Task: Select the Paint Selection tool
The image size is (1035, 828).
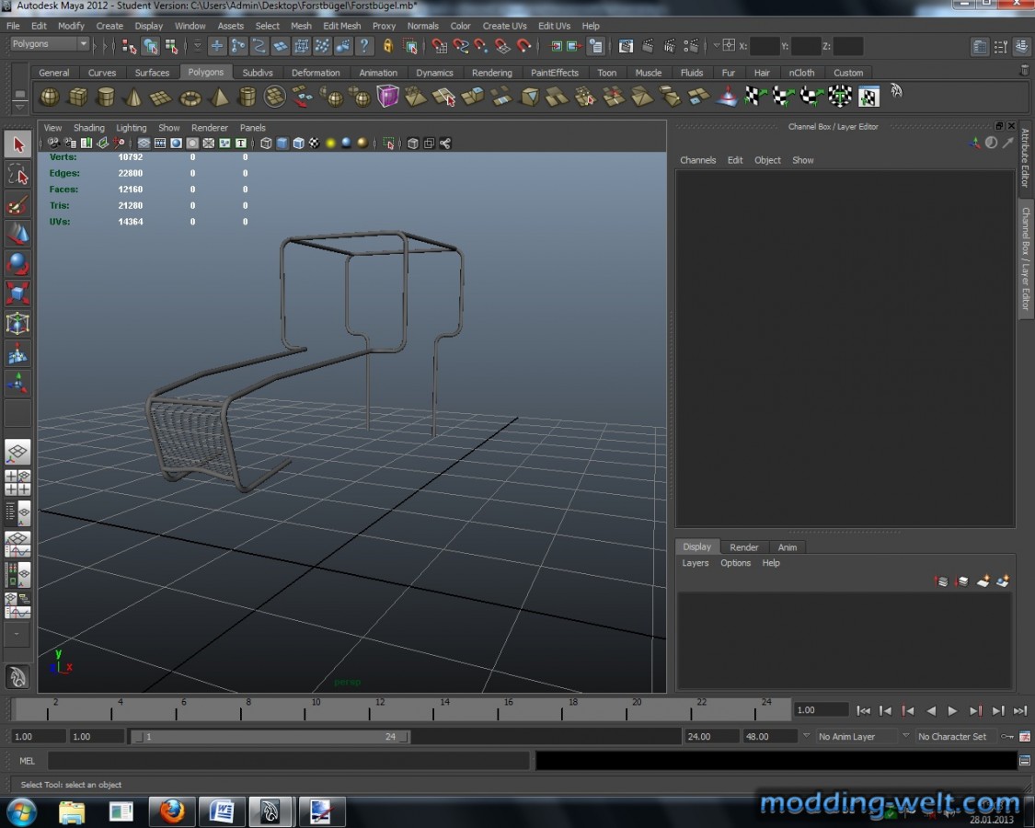Action: [17, 205]
